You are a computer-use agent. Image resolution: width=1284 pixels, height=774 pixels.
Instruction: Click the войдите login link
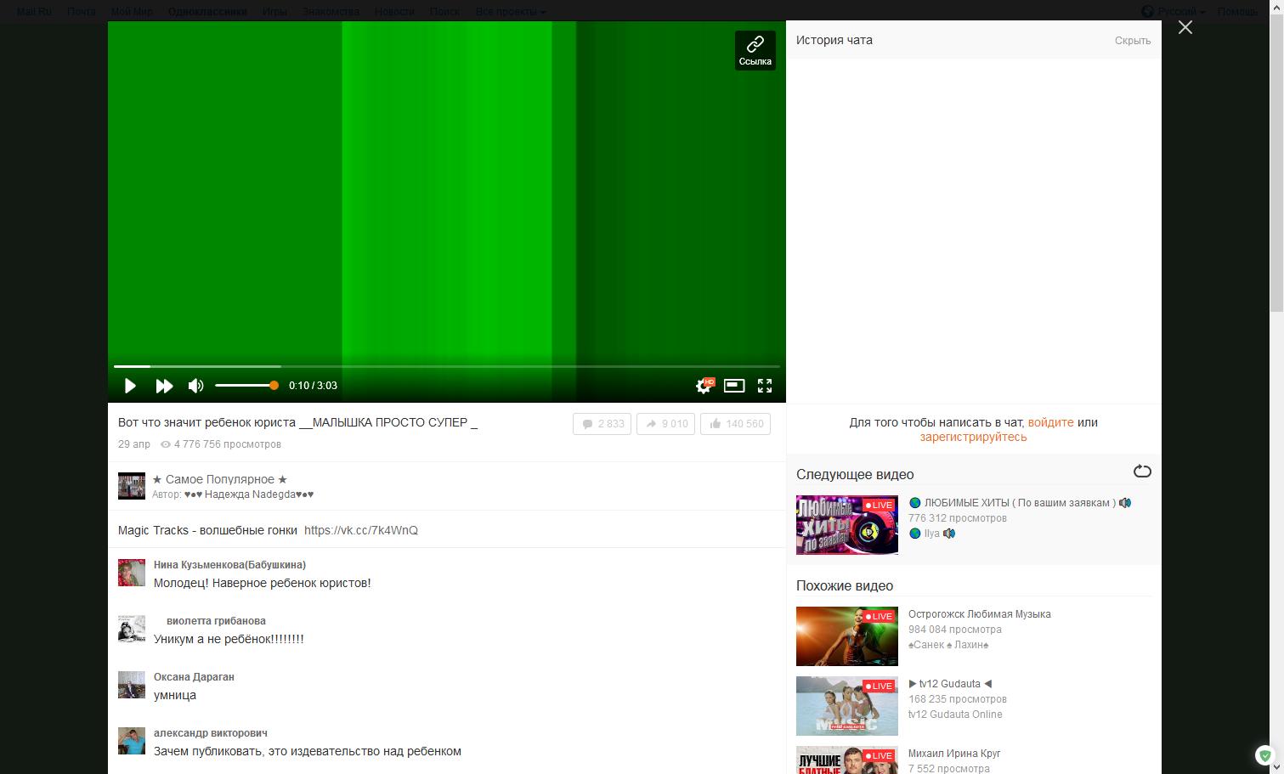tap(1051, 422)
